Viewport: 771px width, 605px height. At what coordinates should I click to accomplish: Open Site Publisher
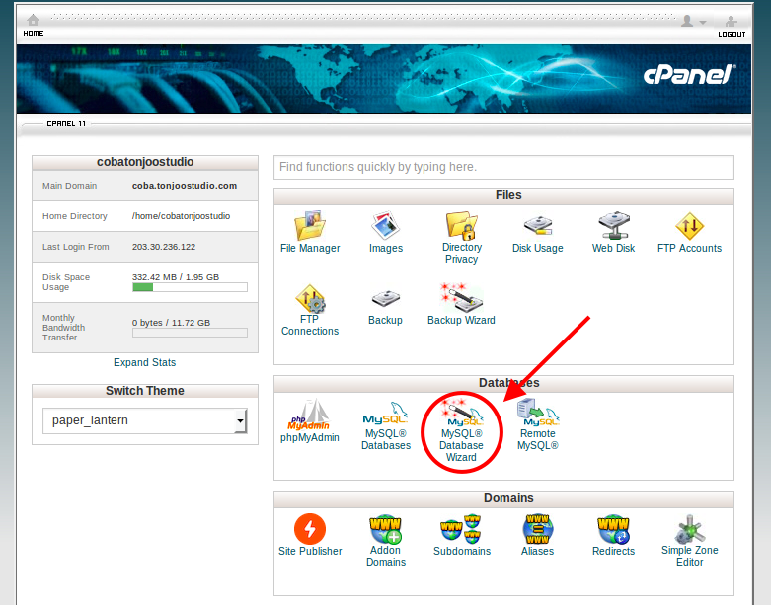point(310,535)
